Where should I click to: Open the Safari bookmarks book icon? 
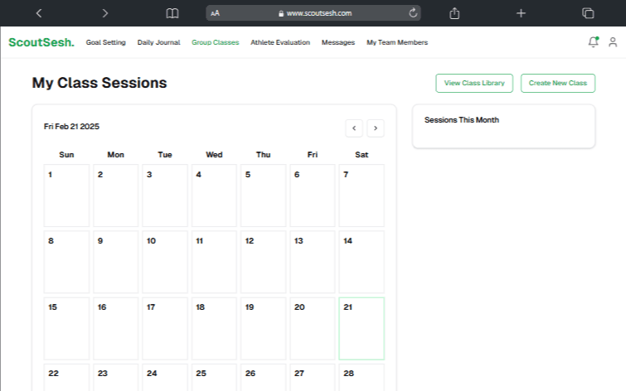172,13
